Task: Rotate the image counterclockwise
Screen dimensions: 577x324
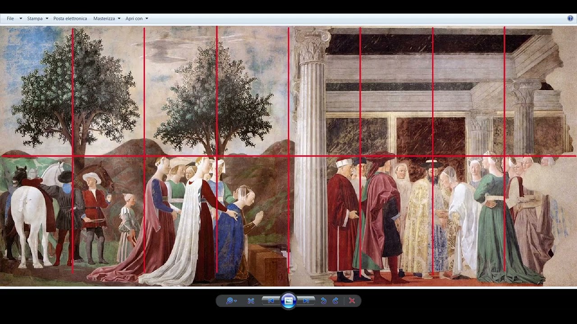Action: pos(324,301)
